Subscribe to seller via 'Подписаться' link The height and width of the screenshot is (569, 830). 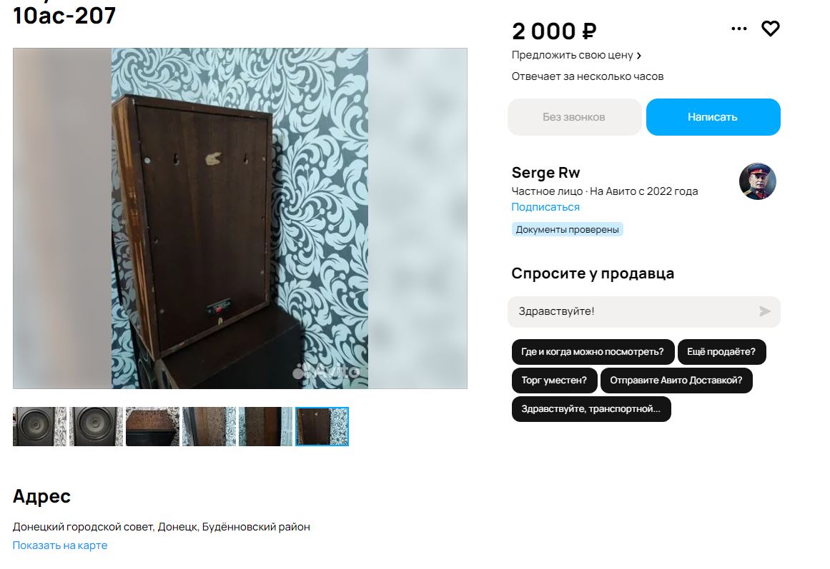point(545,207)
